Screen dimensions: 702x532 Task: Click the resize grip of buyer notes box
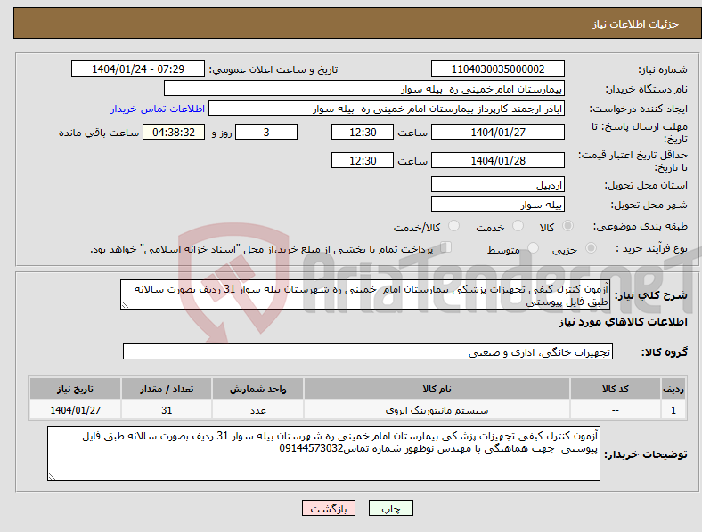(52, 477)
